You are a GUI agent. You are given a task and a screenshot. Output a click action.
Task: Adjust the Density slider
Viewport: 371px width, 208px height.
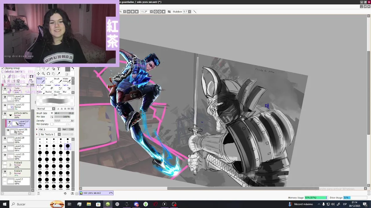[64, 121]
